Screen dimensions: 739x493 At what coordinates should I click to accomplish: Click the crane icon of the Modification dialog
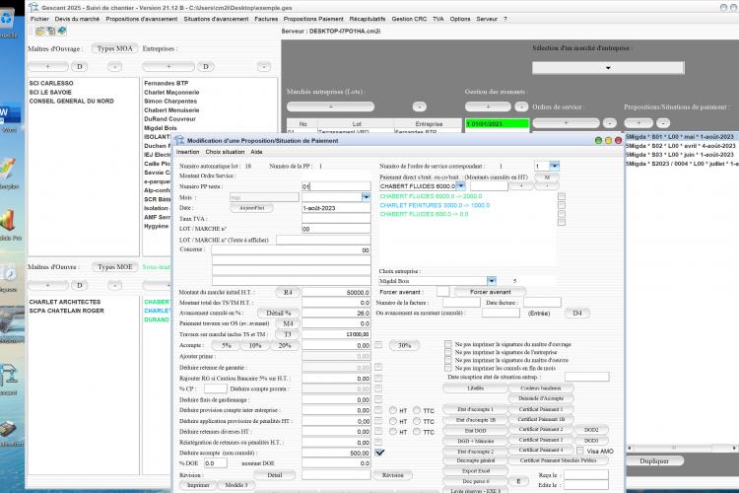(179, 141)
